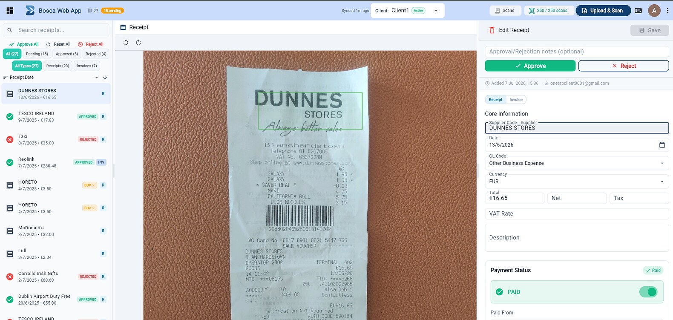Click the Paid status chip
This screenshot has width=673, height=320.
pos(653,270)
